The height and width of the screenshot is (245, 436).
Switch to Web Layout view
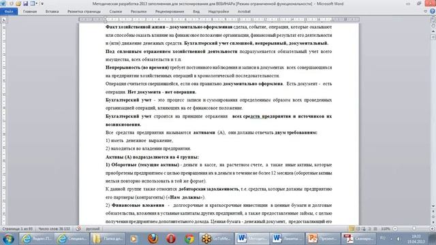point(363,229)
